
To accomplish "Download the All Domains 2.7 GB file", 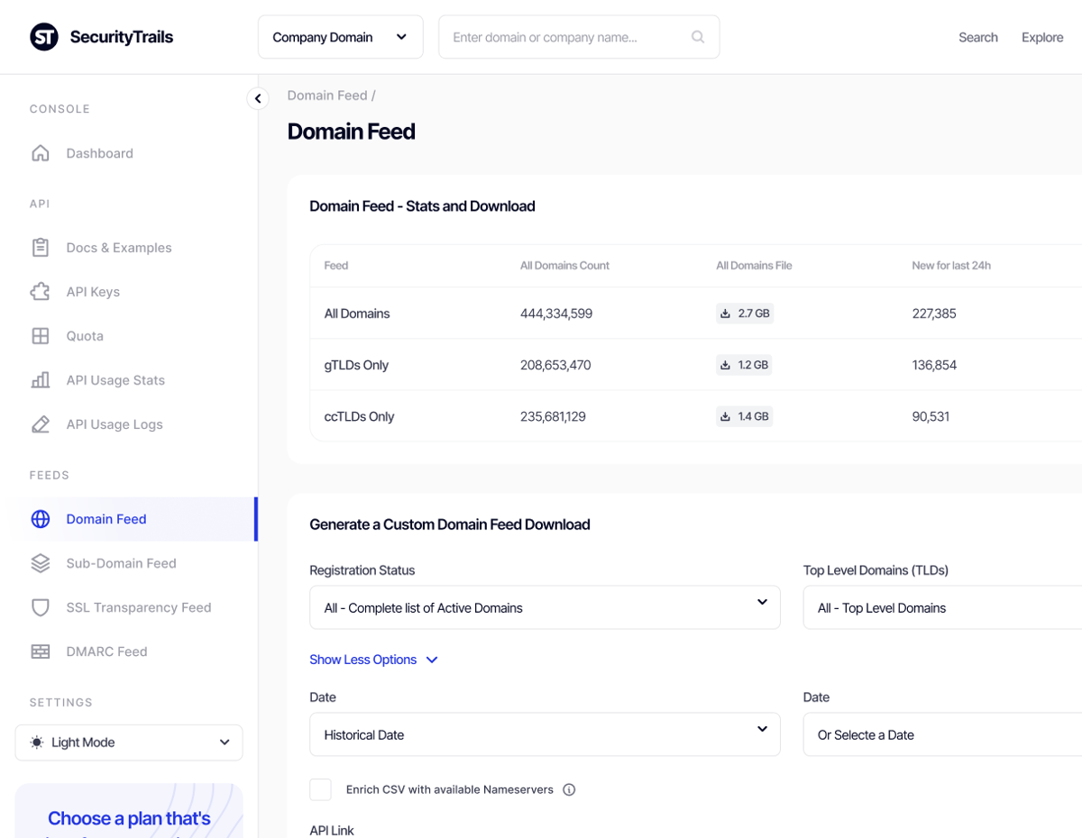I will pos(745,314).
